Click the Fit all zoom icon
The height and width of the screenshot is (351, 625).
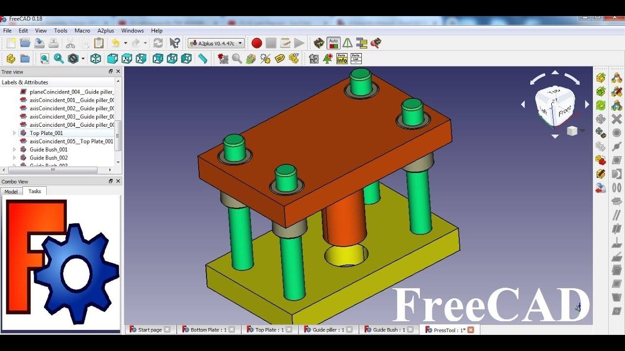click(44, 59)
